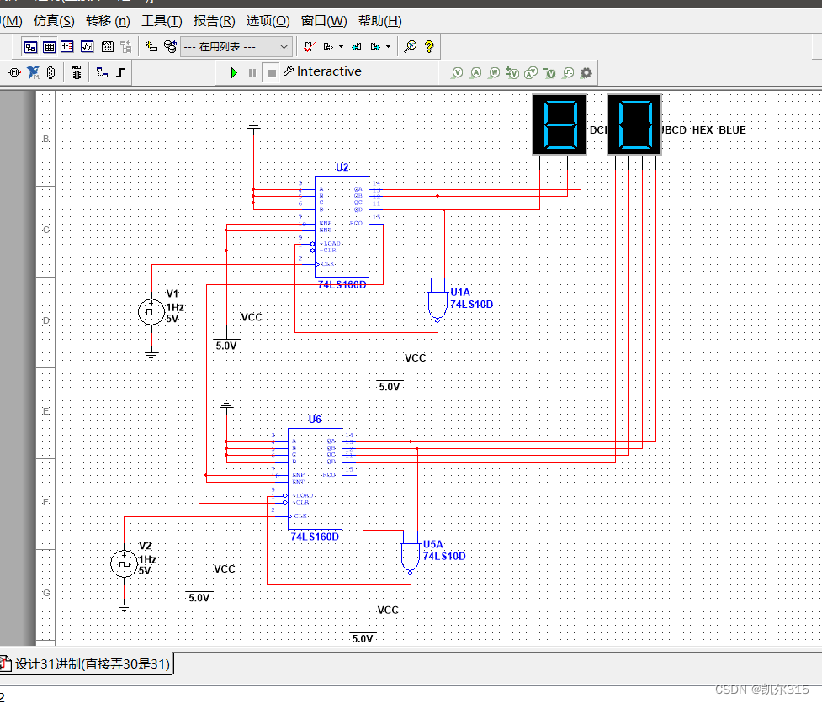The image size is (822, 703).
Task: Expand the Transfer to Ultiboard dropdown arrow
Action: click(342, 46)
